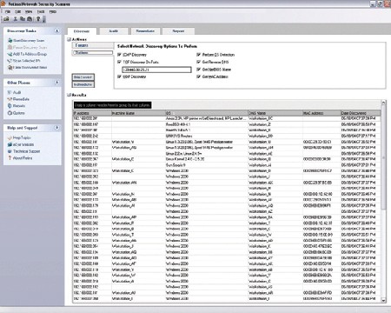391x313 pixels.
Task: Click the Schedule button
Action: [83, 84]
